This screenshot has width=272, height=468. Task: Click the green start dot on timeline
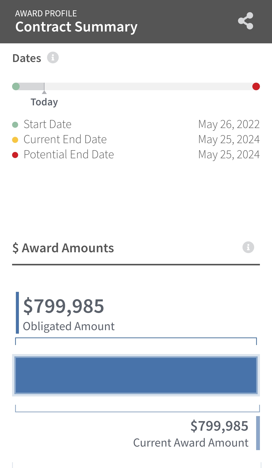pyautogui.click(x=16, y=86)
